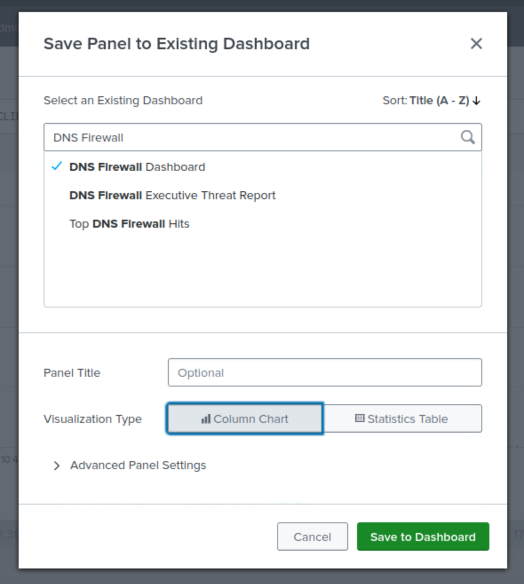Click the Advanced Panel Settings label

pos(138,466)
